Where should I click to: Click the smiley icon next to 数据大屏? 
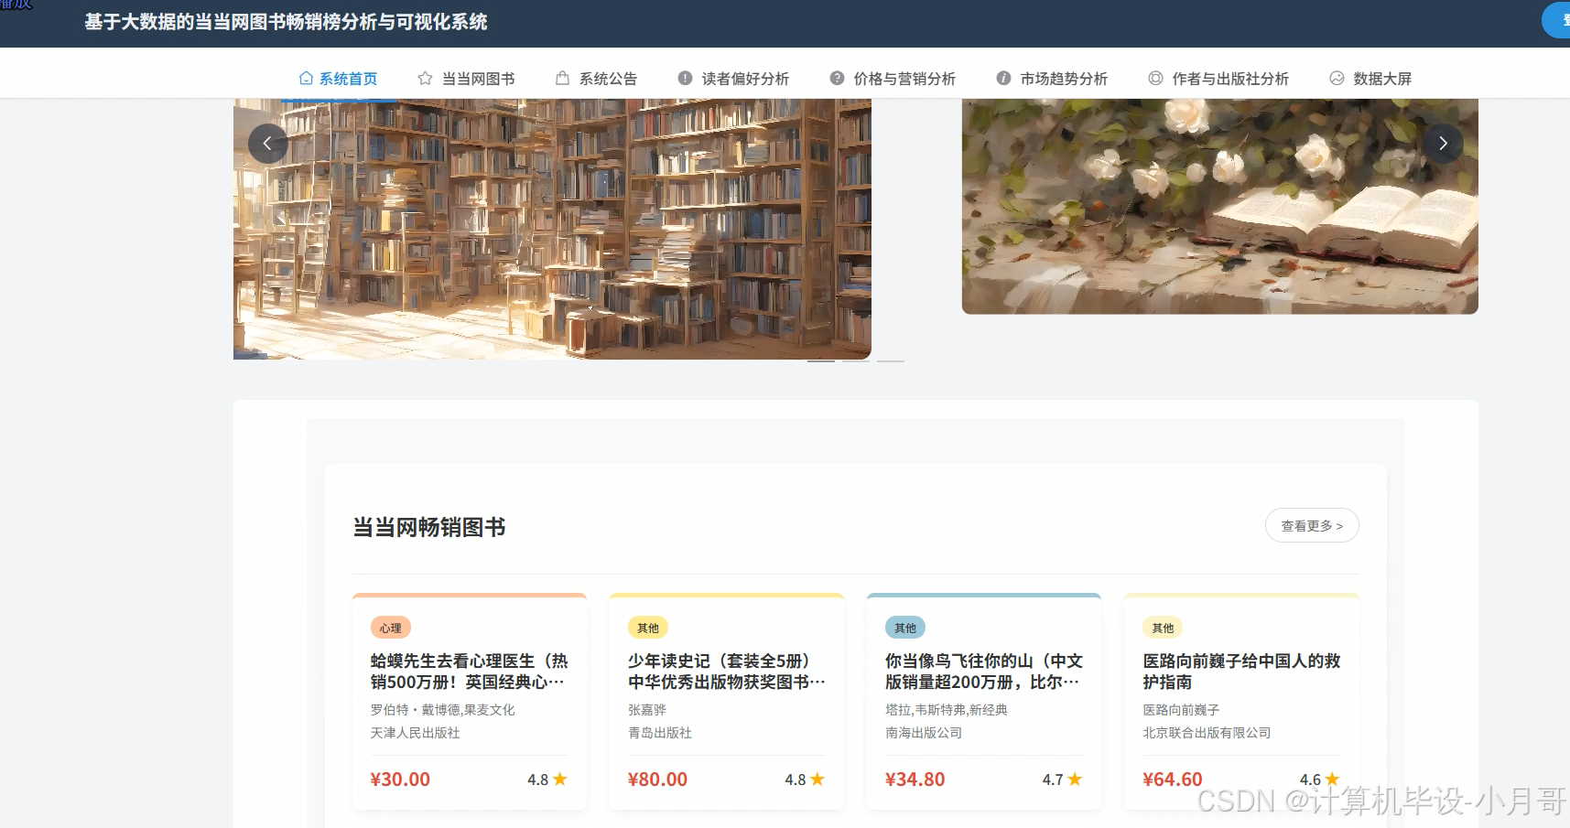(1337, 78)
